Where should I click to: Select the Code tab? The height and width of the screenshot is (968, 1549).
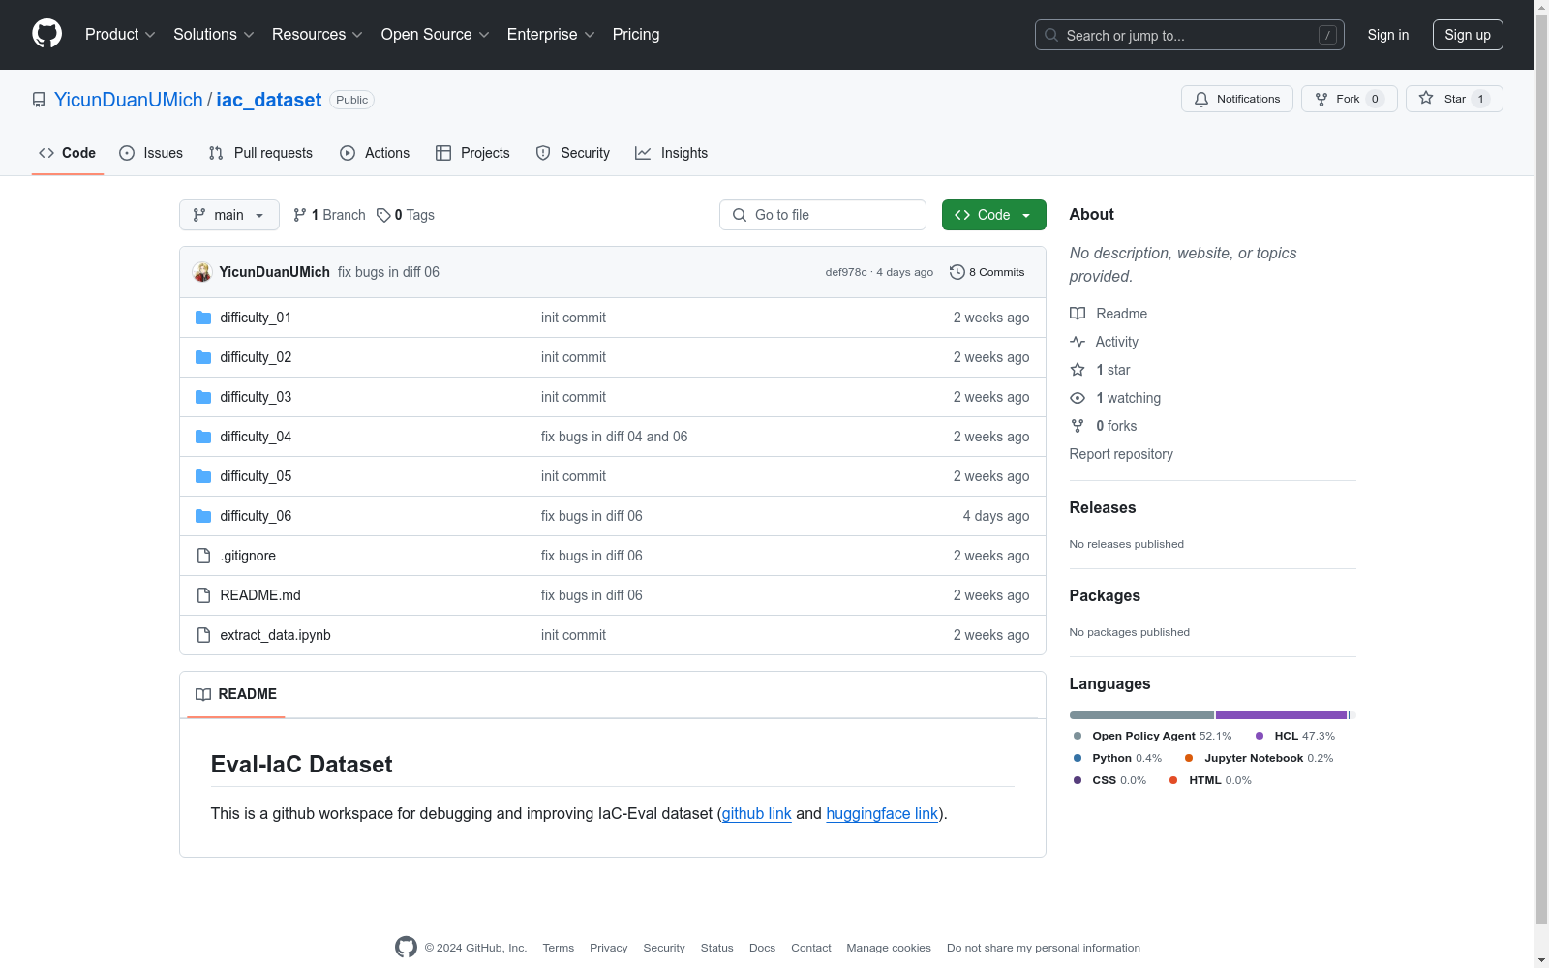(68, 153)
